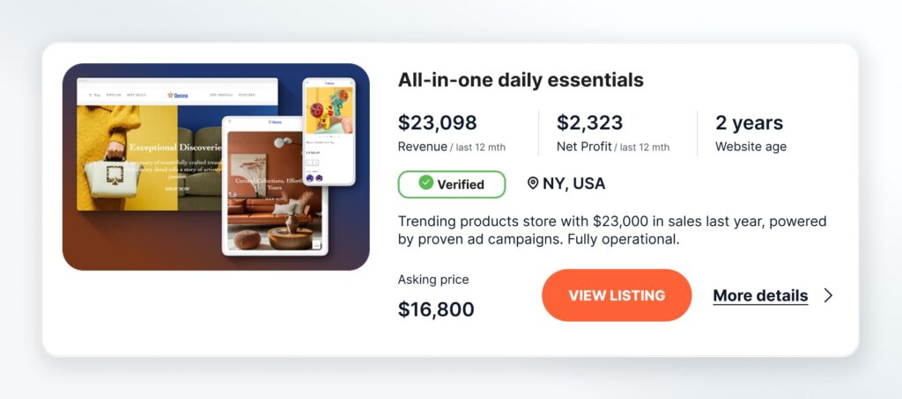Click the location pin icon

(x=532, y=184)
